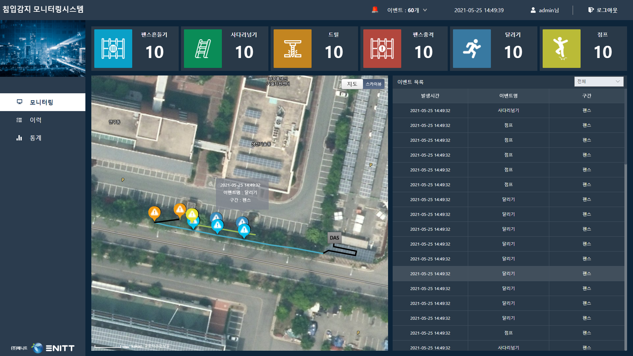This screenshot has height=356, width=633.
Task: Click the 로그아웃 logout button
Action: pos(603,10)
